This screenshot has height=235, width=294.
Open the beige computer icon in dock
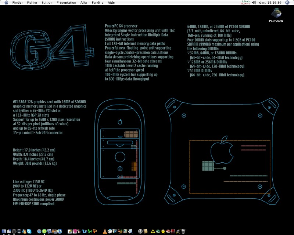(125, 231)
